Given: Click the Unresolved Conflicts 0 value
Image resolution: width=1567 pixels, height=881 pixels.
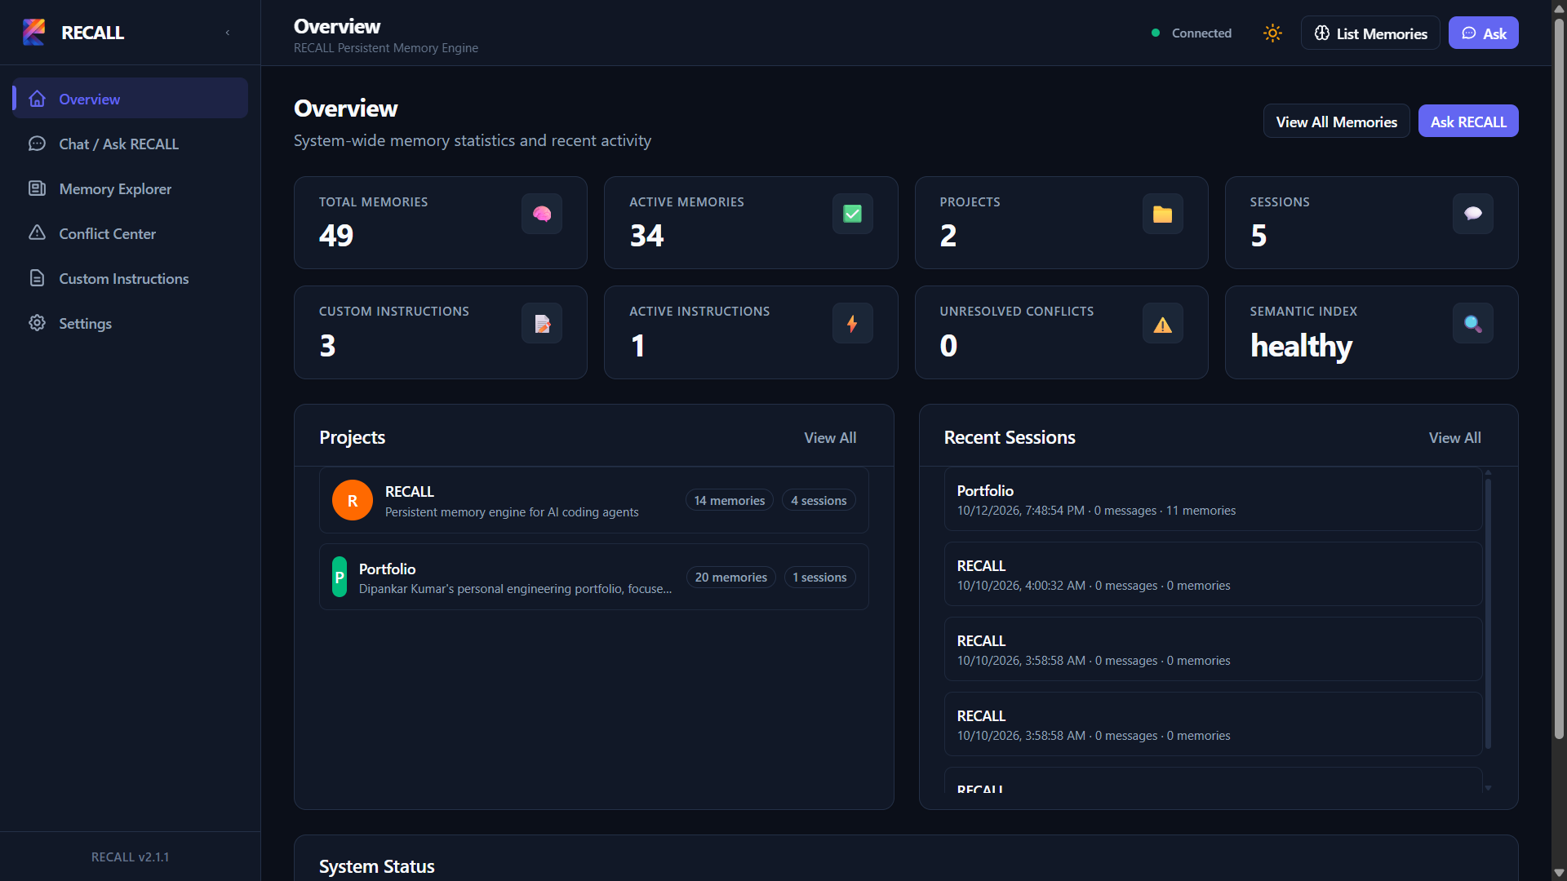Looking at the screenshot, I should tap(948, 346).
